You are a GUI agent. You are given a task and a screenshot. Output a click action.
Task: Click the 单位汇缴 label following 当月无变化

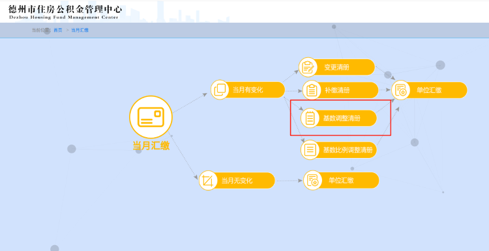(341, 180)
